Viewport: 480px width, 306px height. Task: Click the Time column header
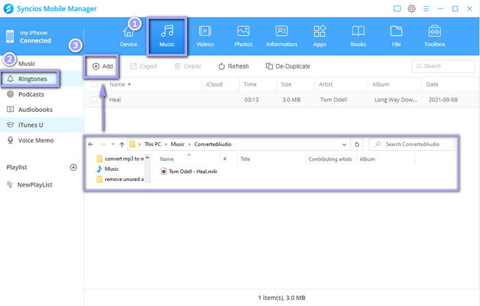(250, 84)
